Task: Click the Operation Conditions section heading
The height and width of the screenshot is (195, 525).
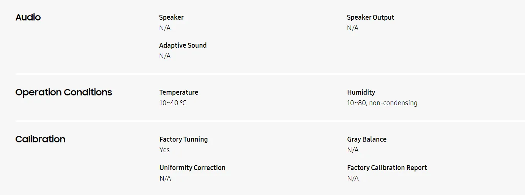Action: point(64,92)
